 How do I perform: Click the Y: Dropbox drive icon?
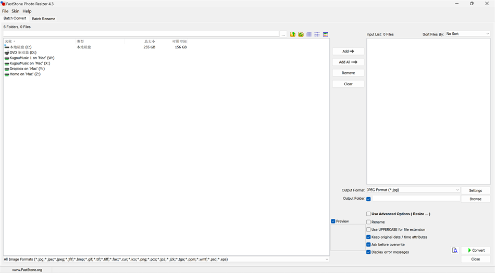[x=7, y=69]
